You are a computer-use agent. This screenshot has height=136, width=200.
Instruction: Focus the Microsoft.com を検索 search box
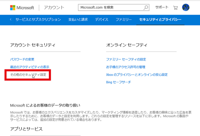pos(114,8)
